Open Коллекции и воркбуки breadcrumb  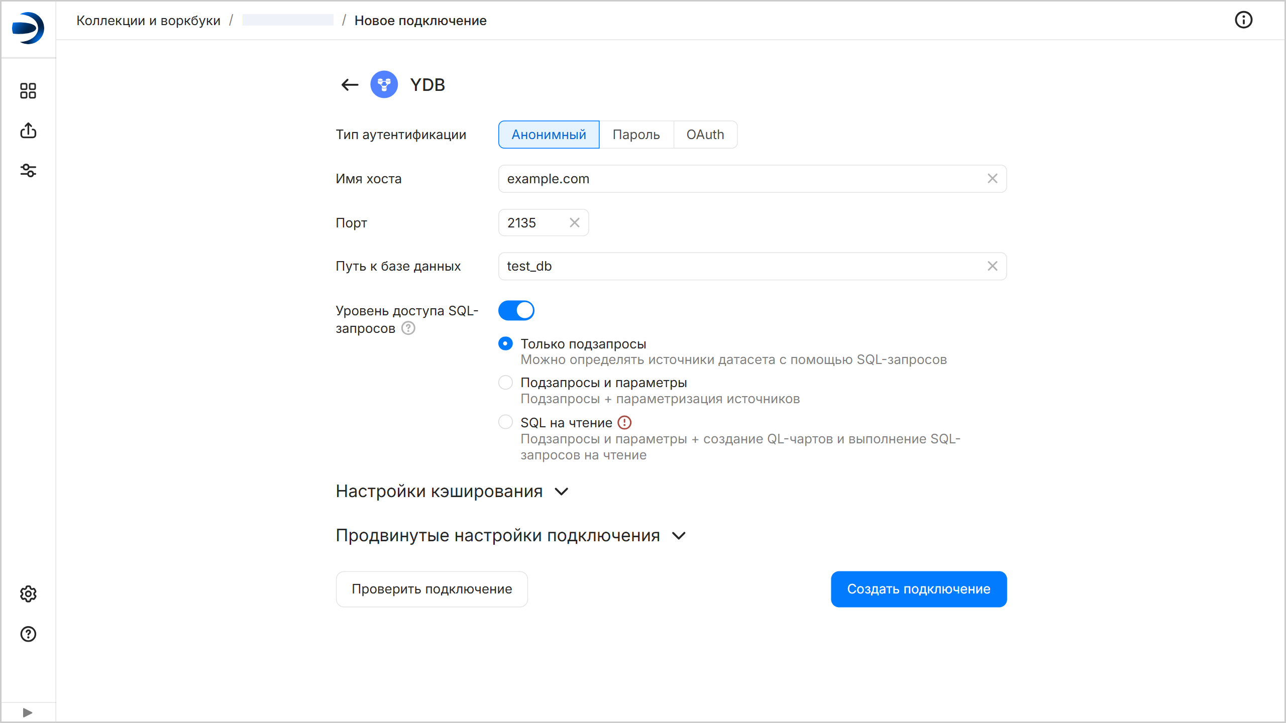pos(148,21)
